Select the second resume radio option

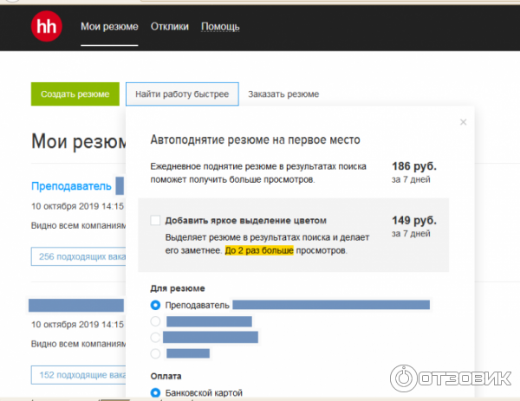click(x=156, y=321)
